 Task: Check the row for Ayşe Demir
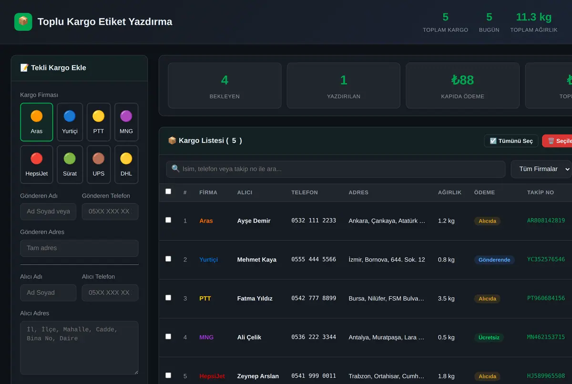pyautogui.click(x=168, y=220)
